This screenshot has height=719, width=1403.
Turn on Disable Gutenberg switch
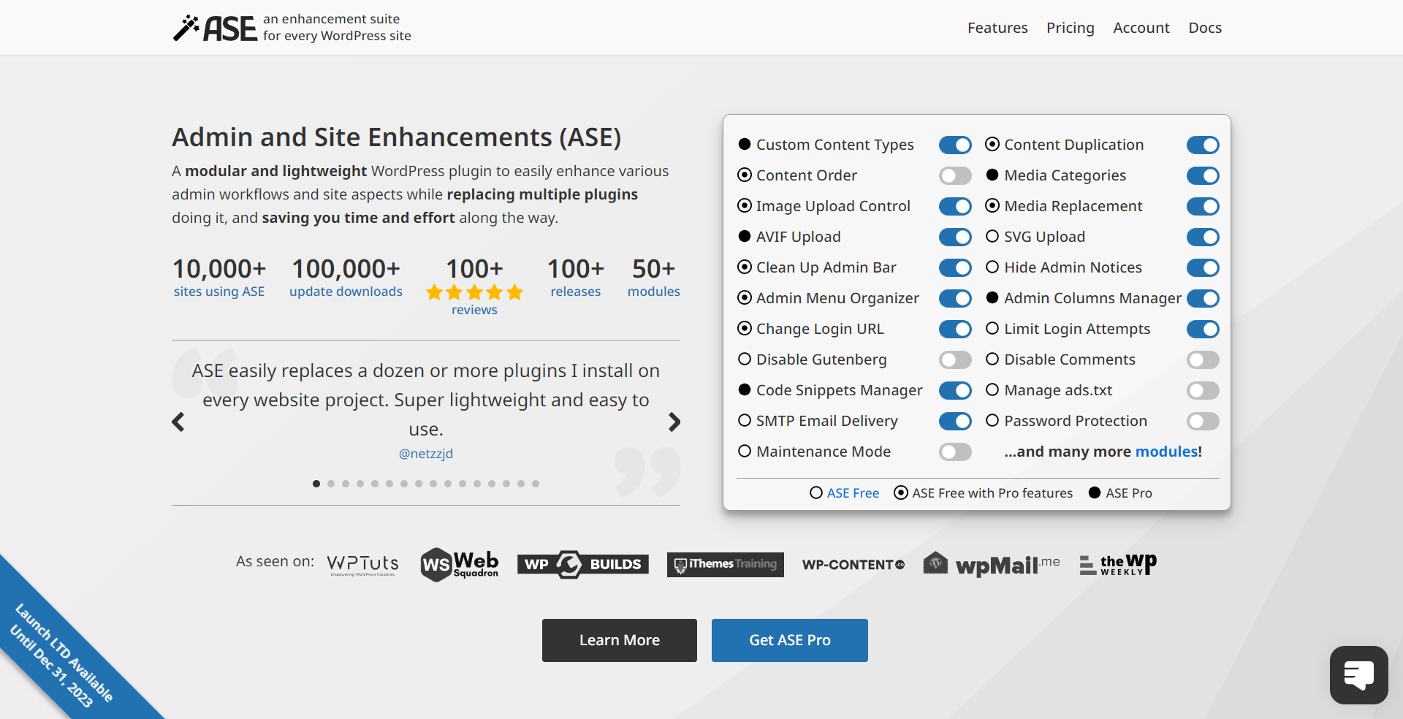click(x=955, y=360)
